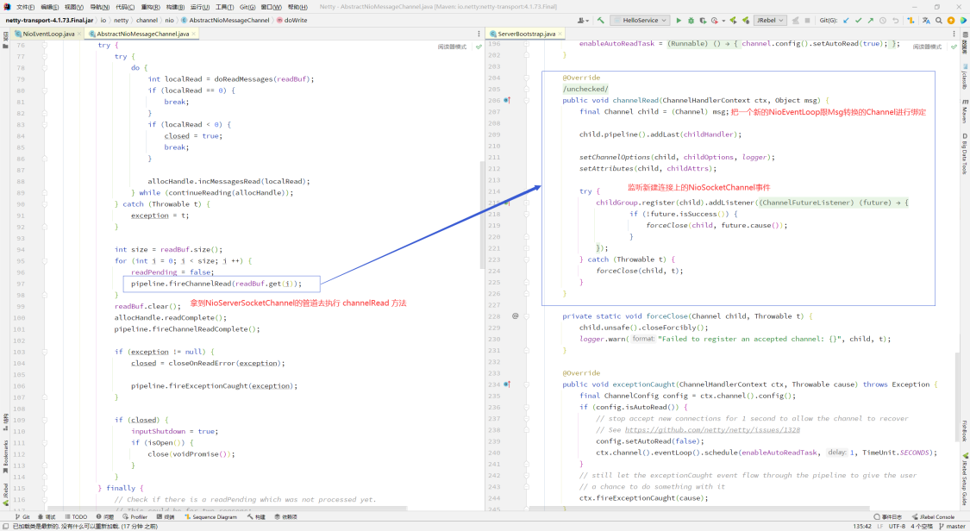
Task: Click the left editor horizontal scrollbar
Action: tap(228, 509)
